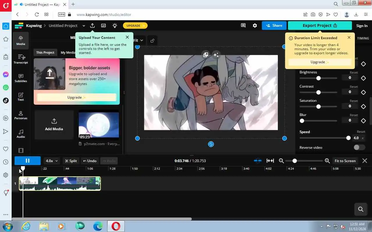Screen dimensions: 372x232
Task: Click the Export Project button
Action: [320, 26]
